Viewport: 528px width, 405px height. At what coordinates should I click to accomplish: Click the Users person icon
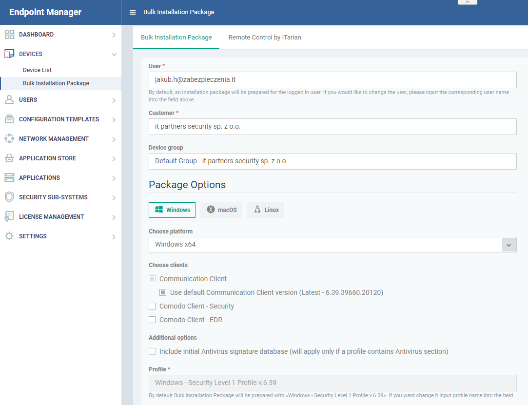pyautogui.click(x=9, y=99)
